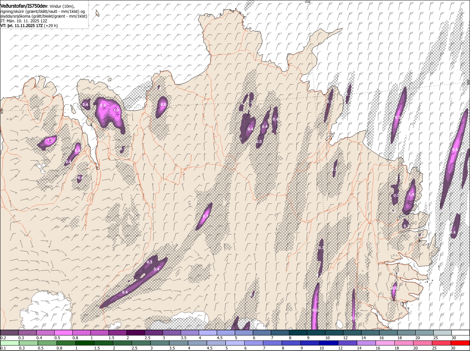Select bright red bottom swatch after 30
Screen dimensions: 470x351
click(x=461, y=343)
